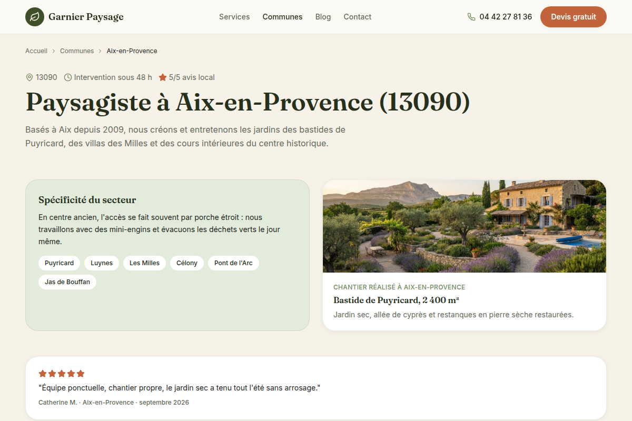Click the Paysagiste à Aix-en-Provence (13090) heading
Image resolution: width=632 pixels, height=421 pixels.
(x=248, y=102)
